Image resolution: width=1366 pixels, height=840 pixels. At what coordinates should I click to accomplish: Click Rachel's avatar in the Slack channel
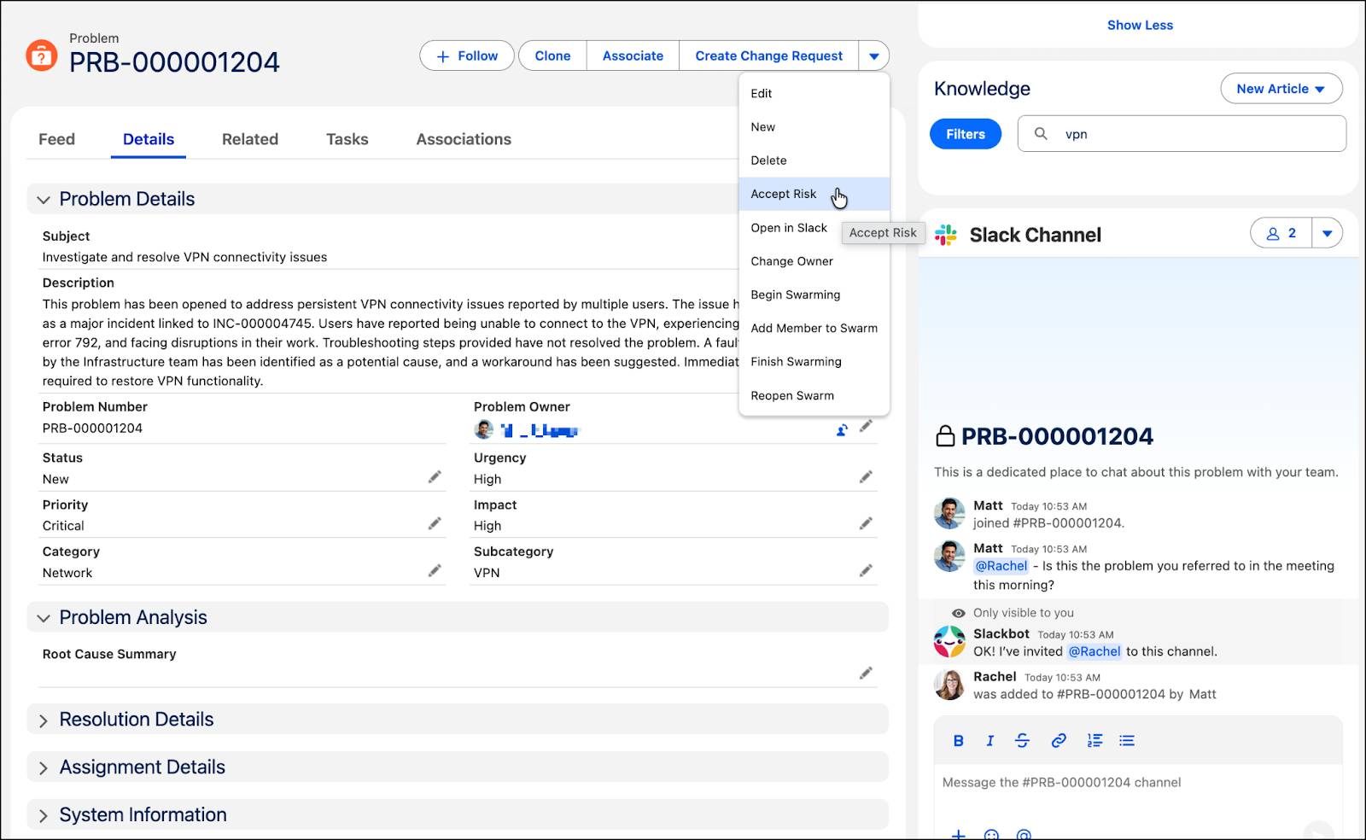tap(949, 685)
